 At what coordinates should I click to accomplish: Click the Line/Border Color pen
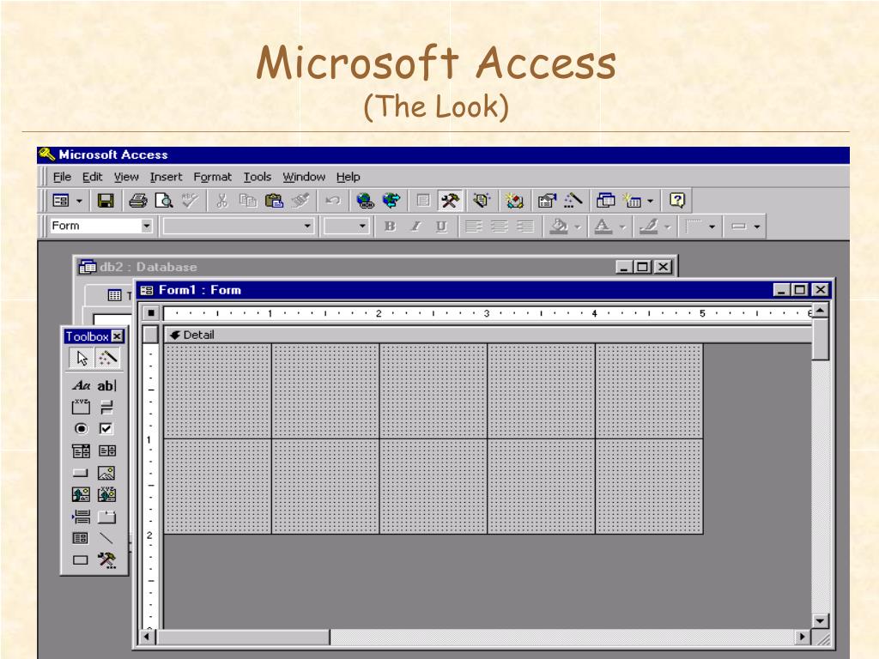649,227
